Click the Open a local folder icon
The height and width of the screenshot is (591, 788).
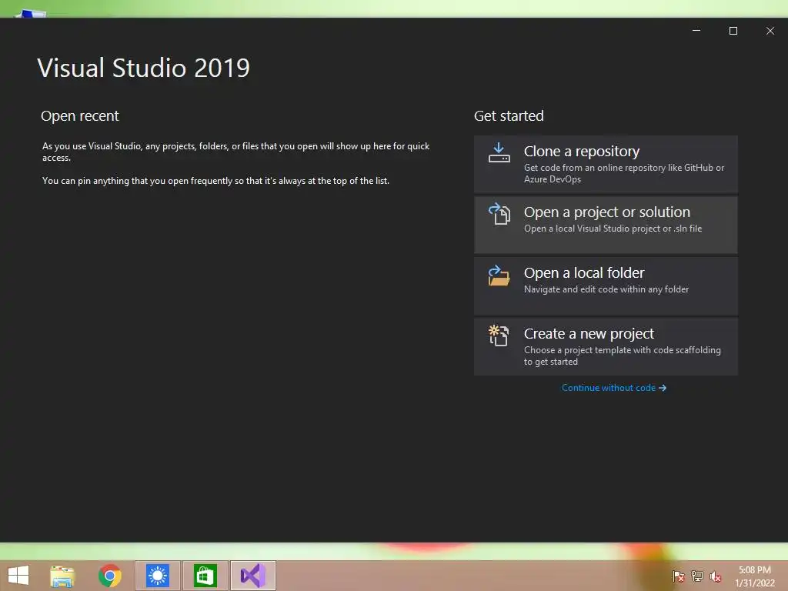pyautogui.click(x=499, y=275)
